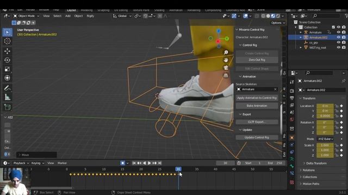The height and width of the screenshot is (195, 348).
Task: Collapse Mixamo Control Rig panel
Action: [237, 29]
